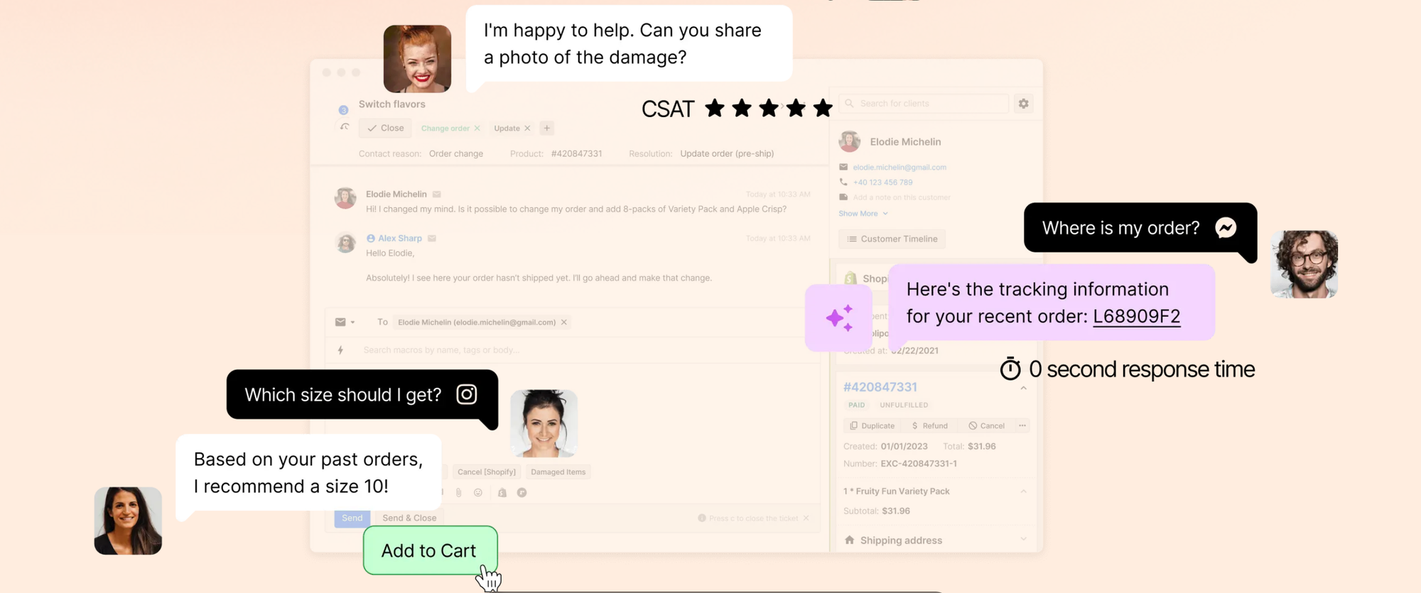This screenshot has height=593, width=1421.
Task: Expand the Shipping address section
Action: point(1023,540)
